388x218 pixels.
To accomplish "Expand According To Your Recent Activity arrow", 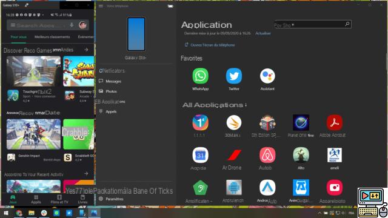I will point(86,174).
